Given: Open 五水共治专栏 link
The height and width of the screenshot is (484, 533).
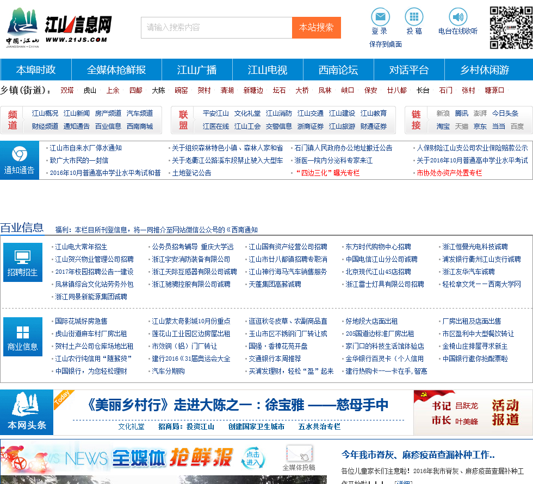Looking at the screenshot, I should click(x=319, y=426).
